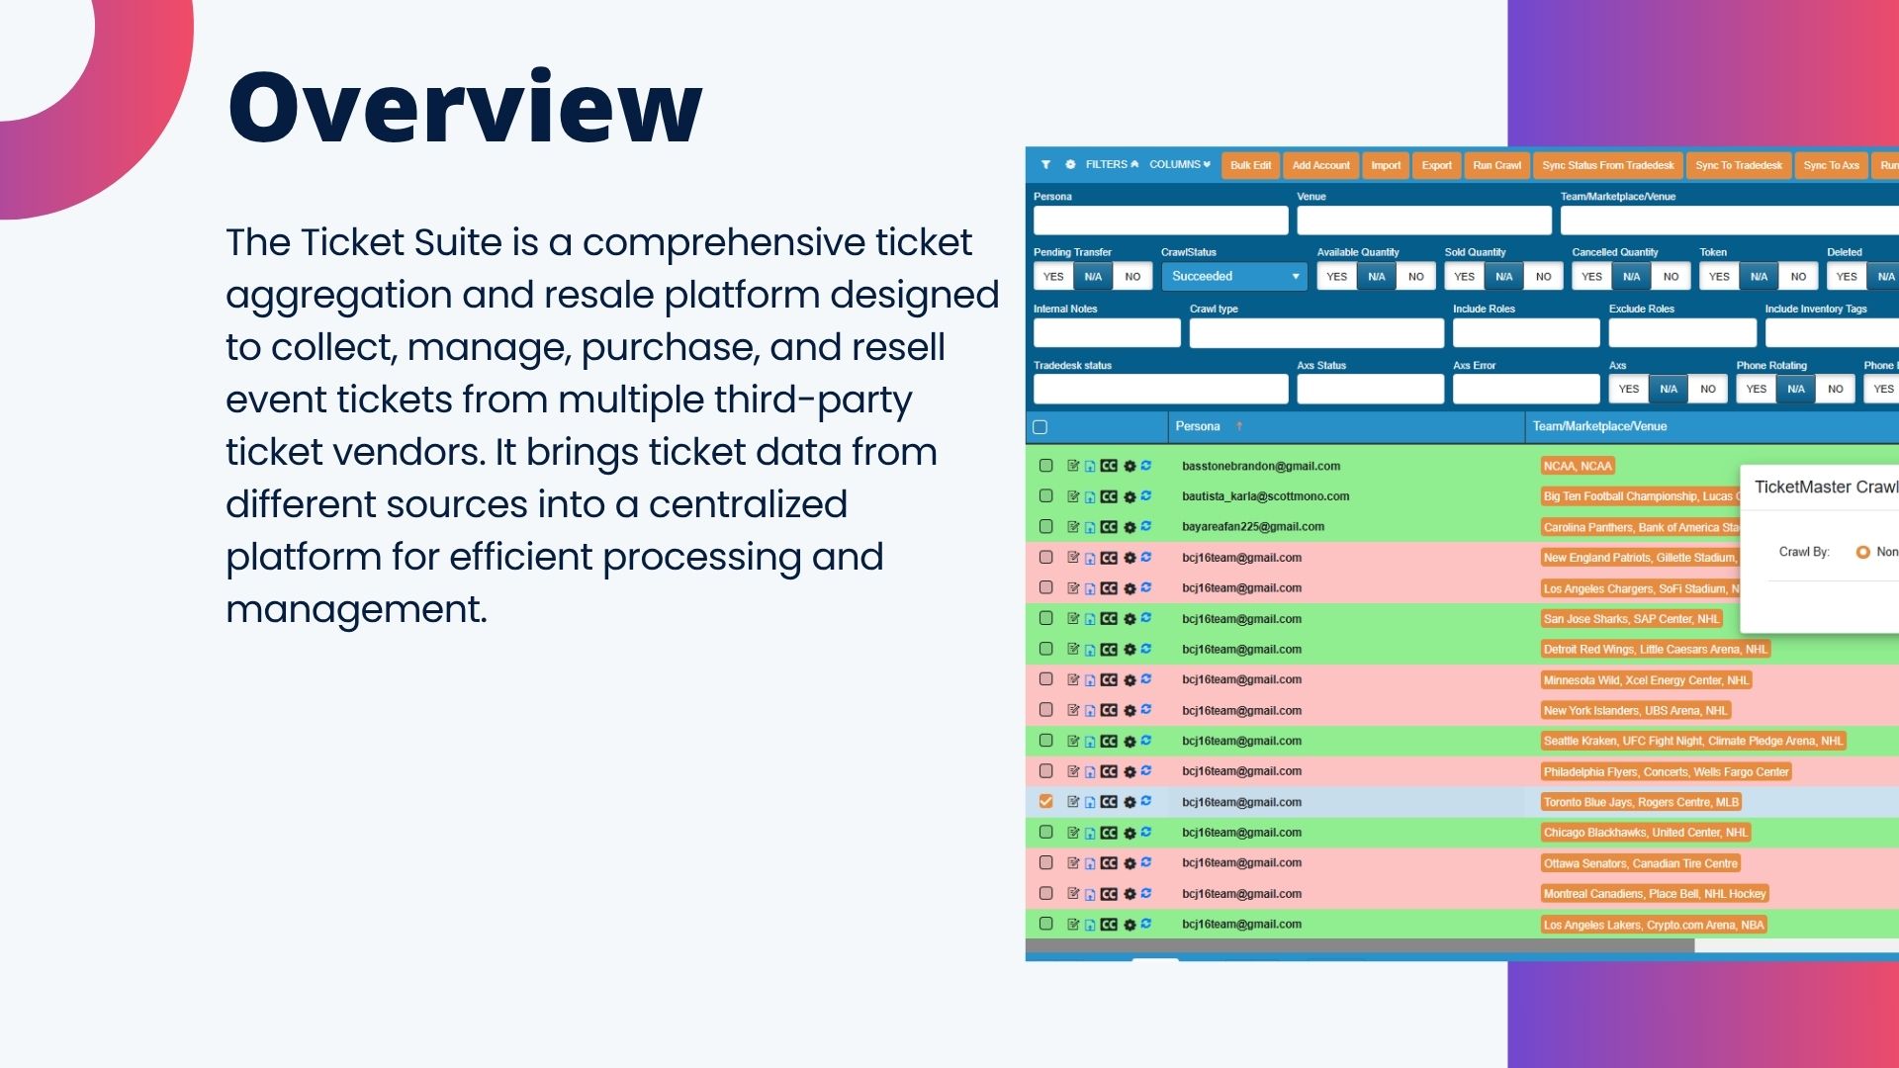This screenshot has width=1899, height=1068.
Task: Click the upload document icon in bayareafan225 row
Action: (1090, 528)
